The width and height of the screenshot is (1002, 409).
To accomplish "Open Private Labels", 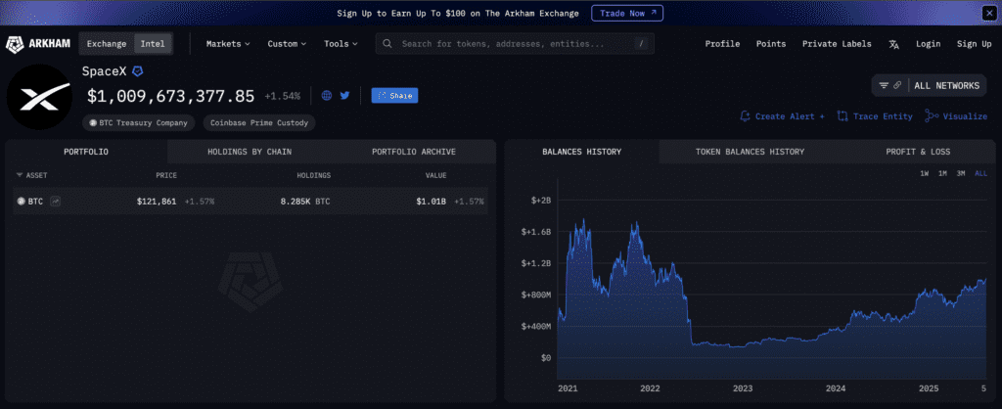I will [837, 44].
